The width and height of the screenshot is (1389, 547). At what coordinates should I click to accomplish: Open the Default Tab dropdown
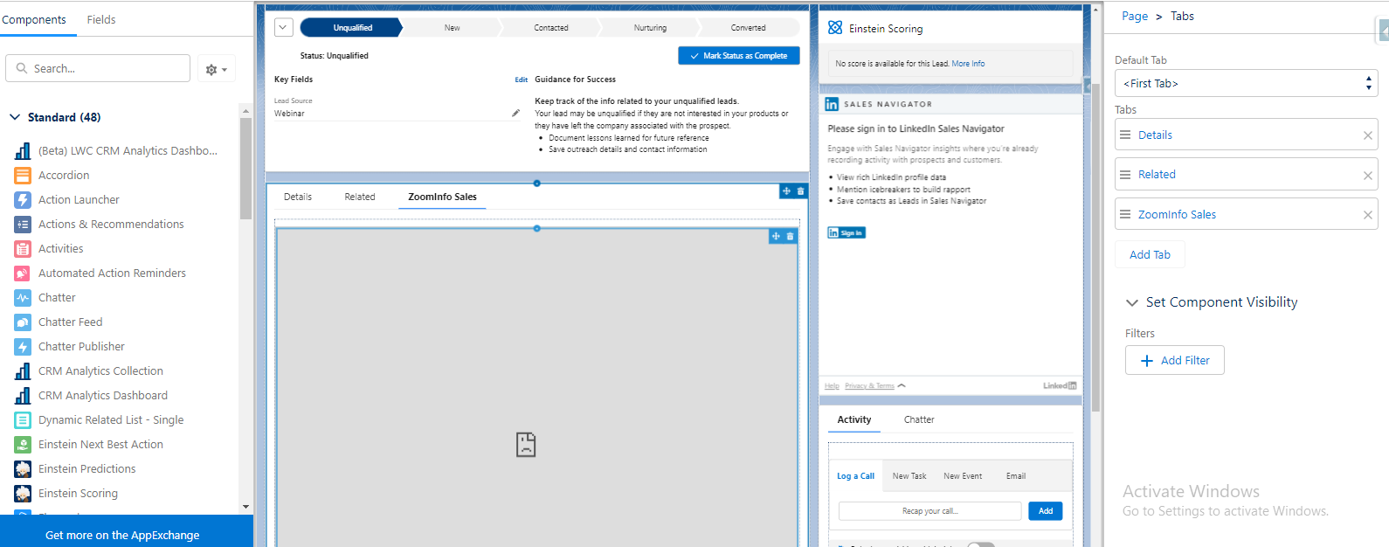[x=1247, y=84]
